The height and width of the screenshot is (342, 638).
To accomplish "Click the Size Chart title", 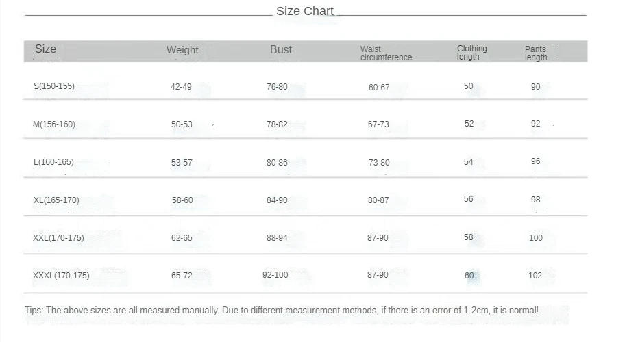I will [305, 11].
